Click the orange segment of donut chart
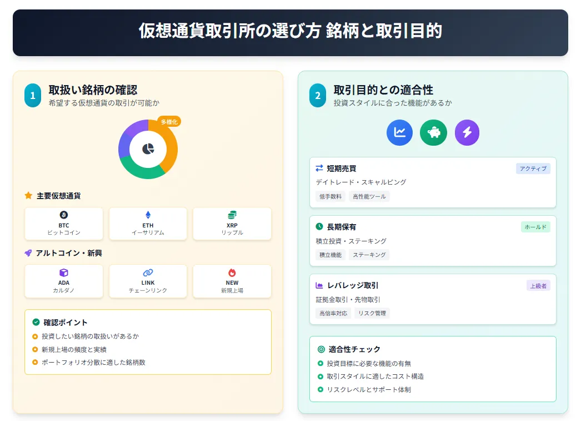 pos(171,146)
